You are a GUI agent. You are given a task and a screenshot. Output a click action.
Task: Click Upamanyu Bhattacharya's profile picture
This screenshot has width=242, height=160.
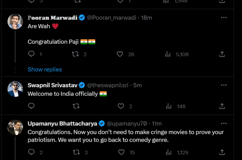click(x=15, y=127)
